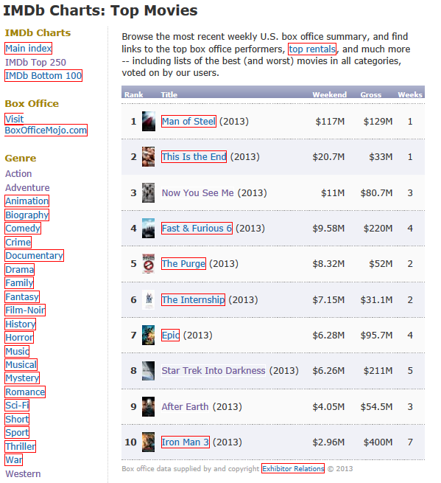
Task: Click The Purge poster thumbnail
Action: (148, 264)
